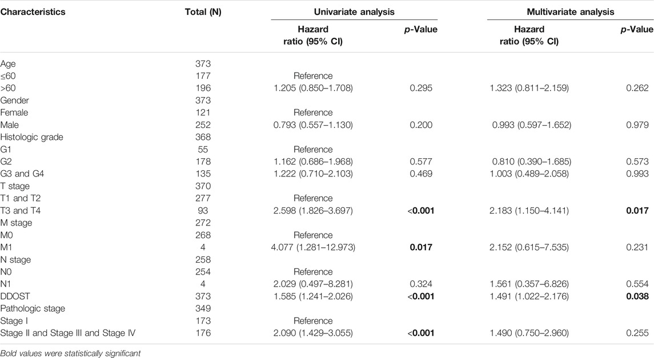Select the "Male" row label

(10, 125)
